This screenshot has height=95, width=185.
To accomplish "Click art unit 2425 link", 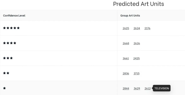I will (136, 58).
